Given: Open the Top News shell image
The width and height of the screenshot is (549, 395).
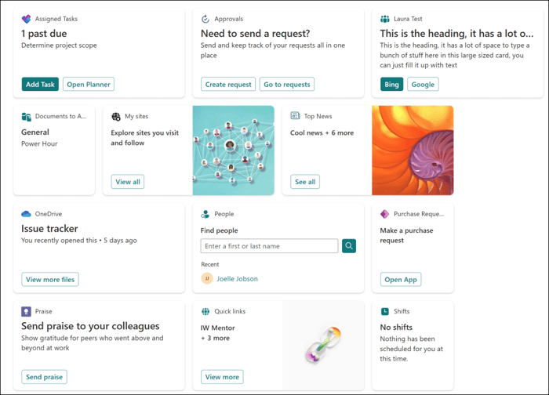Looking at the screenshot, I should pos(413,150).
